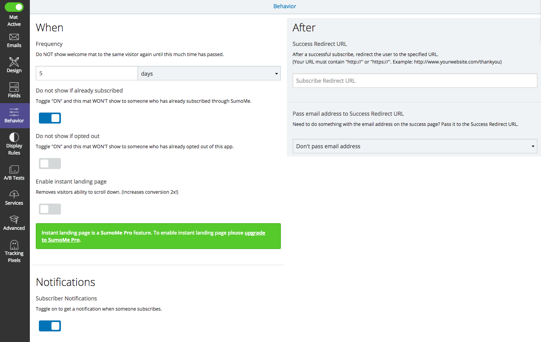The height and width of the screenshot is (342, 541).
Task: Click the Behavior sliders icon in sidebar
Action: (14, 112)
